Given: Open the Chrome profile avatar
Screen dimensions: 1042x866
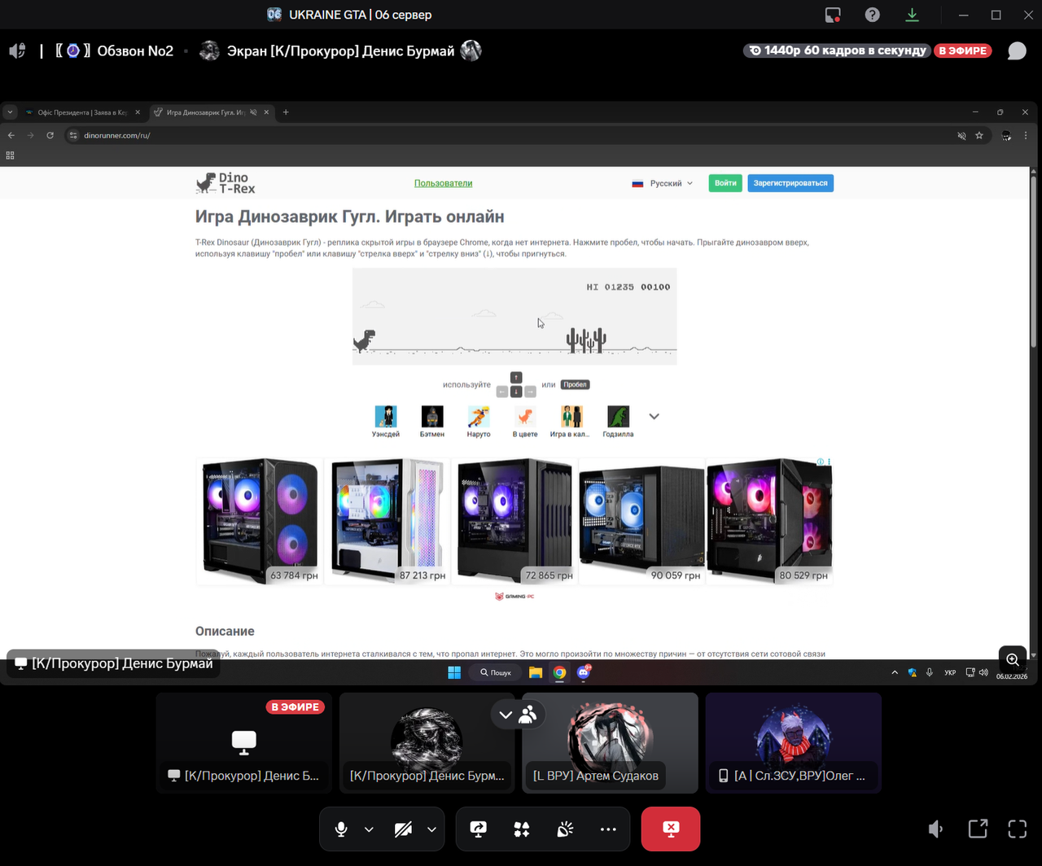Looking at the screenshot, I should pyautogui.click(x=1006, y=135).
